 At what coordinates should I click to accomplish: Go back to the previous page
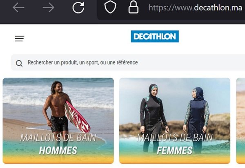click(x=19, y=7)
